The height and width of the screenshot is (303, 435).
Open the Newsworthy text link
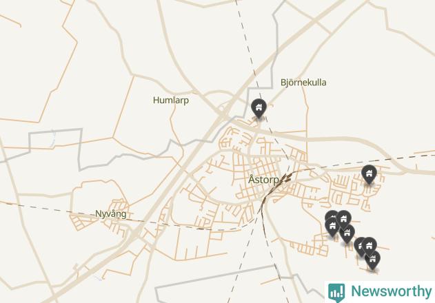tap(391, 291)
